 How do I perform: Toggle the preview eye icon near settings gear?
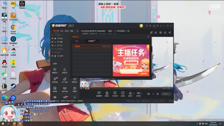pyautogui.click(x=153, y=94)
